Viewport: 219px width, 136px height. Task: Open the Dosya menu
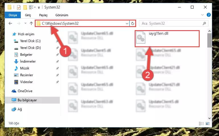tap(13, 15)
